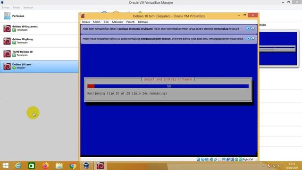Click the display indicator in VM status bar

click(x=224, y=160)
